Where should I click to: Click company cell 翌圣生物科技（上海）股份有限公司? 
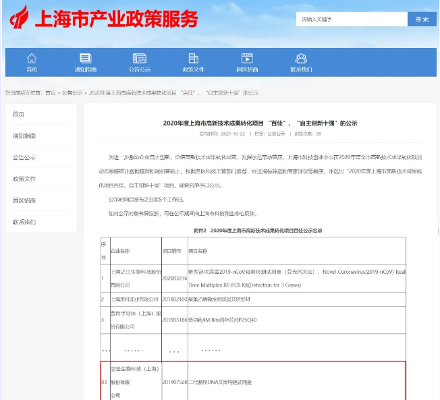pos(135,382)
